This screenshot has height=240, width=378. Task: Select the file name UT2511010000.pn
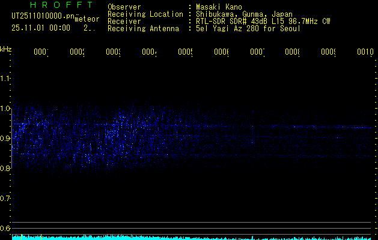pyautogui.click(x=43, y=16)
